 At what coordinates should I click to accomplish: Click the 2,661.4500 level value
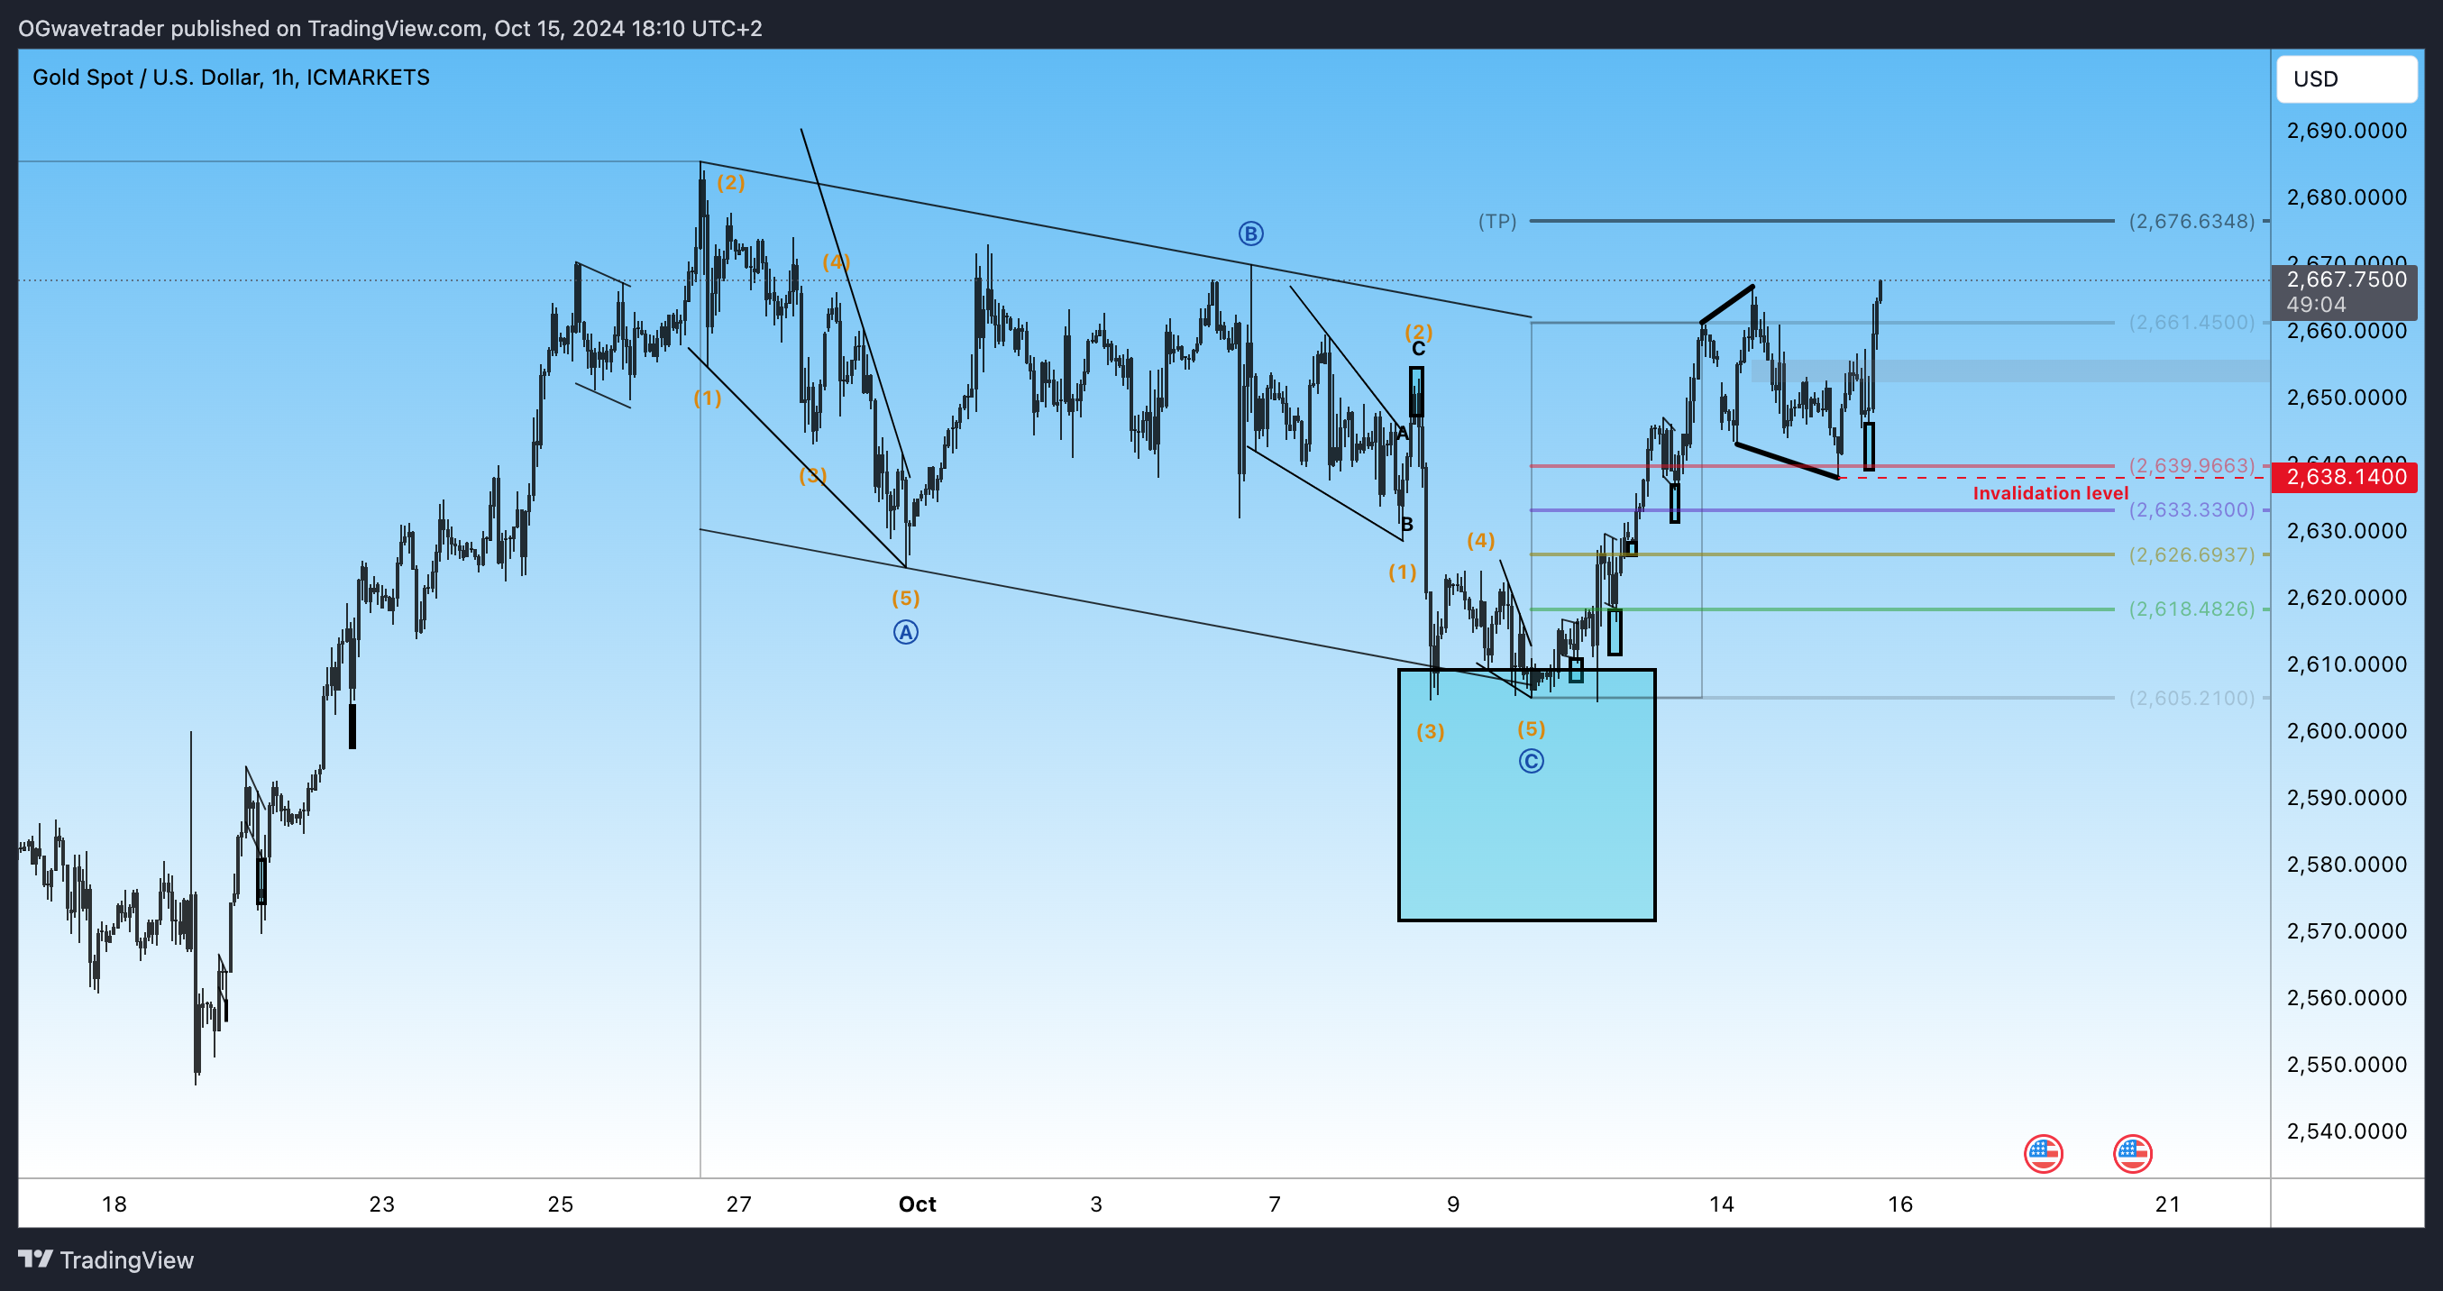[2191, 322]
